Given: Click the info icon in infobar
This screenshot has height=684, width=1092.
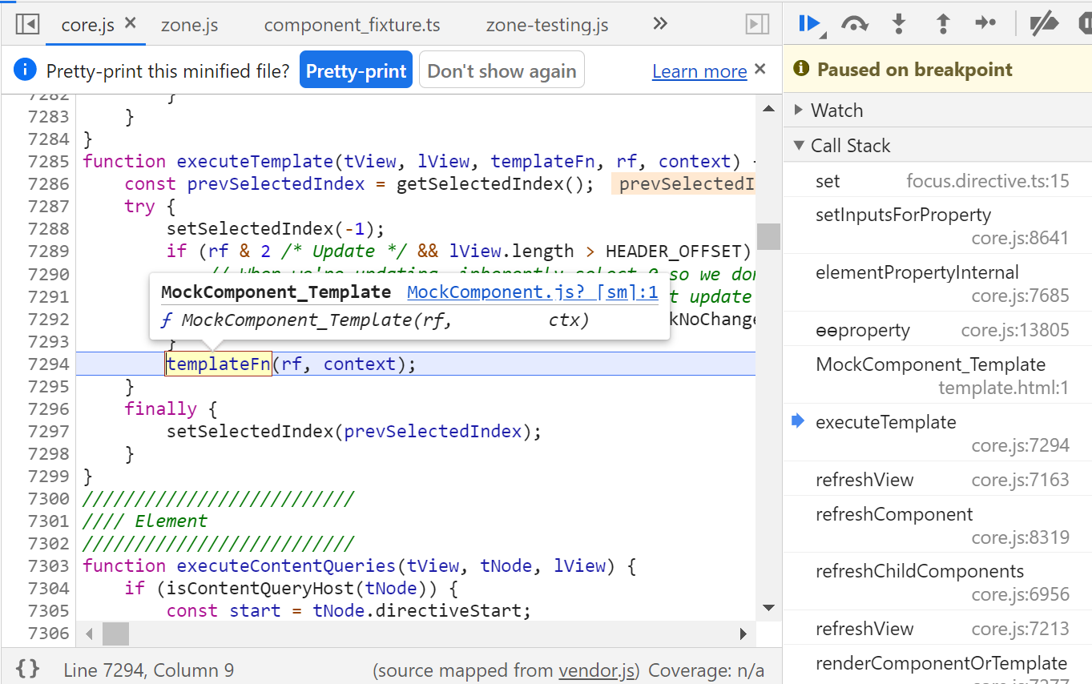Looking at the screenshot, I should point(25,70).
